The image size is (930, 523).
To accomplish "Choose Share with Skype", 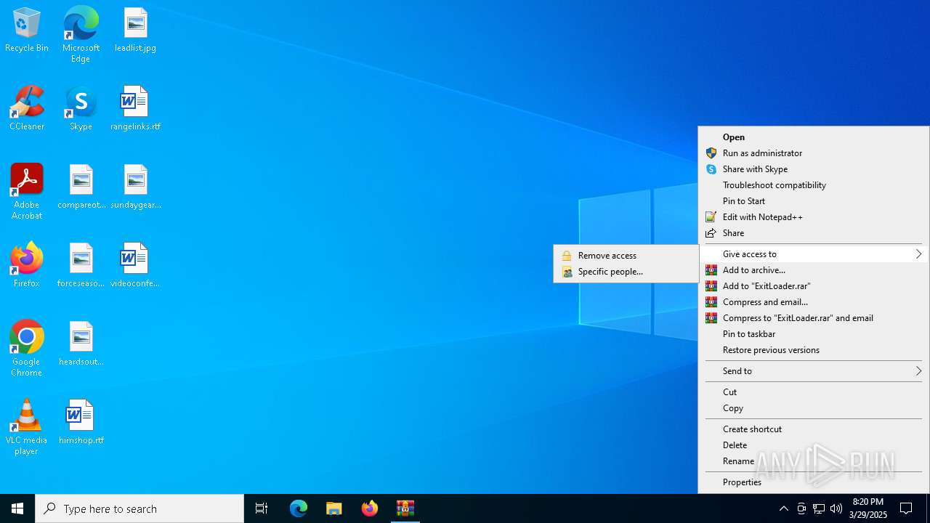I will click(x=813, y=169).
